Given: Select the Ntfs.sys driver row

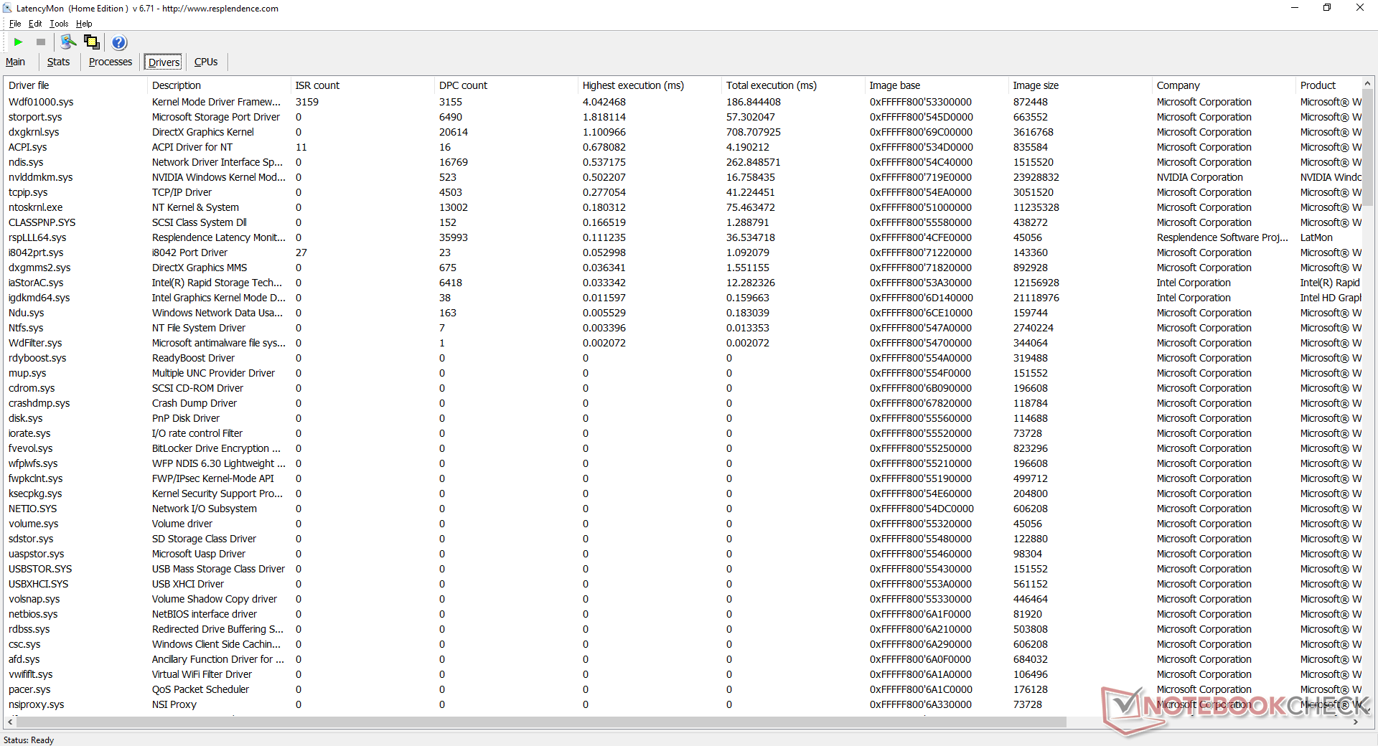Looking at the screenshot, I should click(683, 328).
